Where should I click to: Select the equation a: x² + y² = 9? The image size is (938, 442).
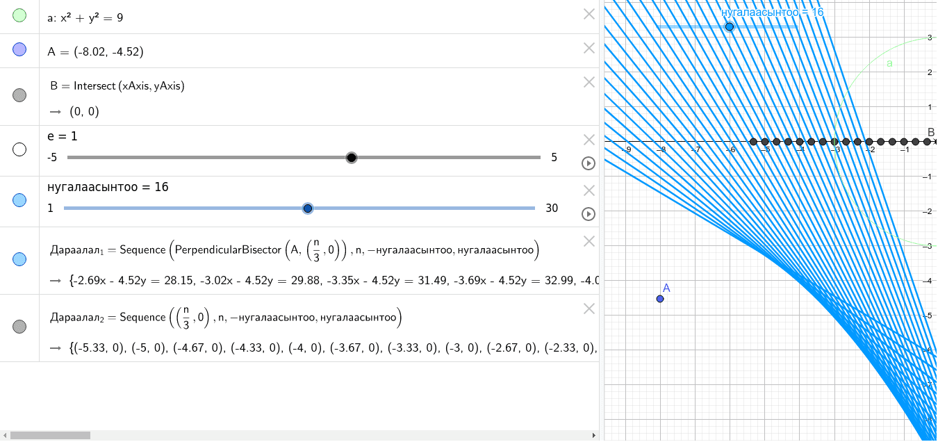pyautogui.click(x=85, y=17)
